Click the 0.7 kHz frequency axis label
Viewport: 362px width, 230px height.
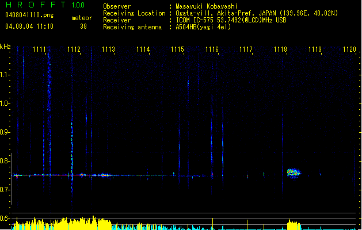[x=5, y=190]
